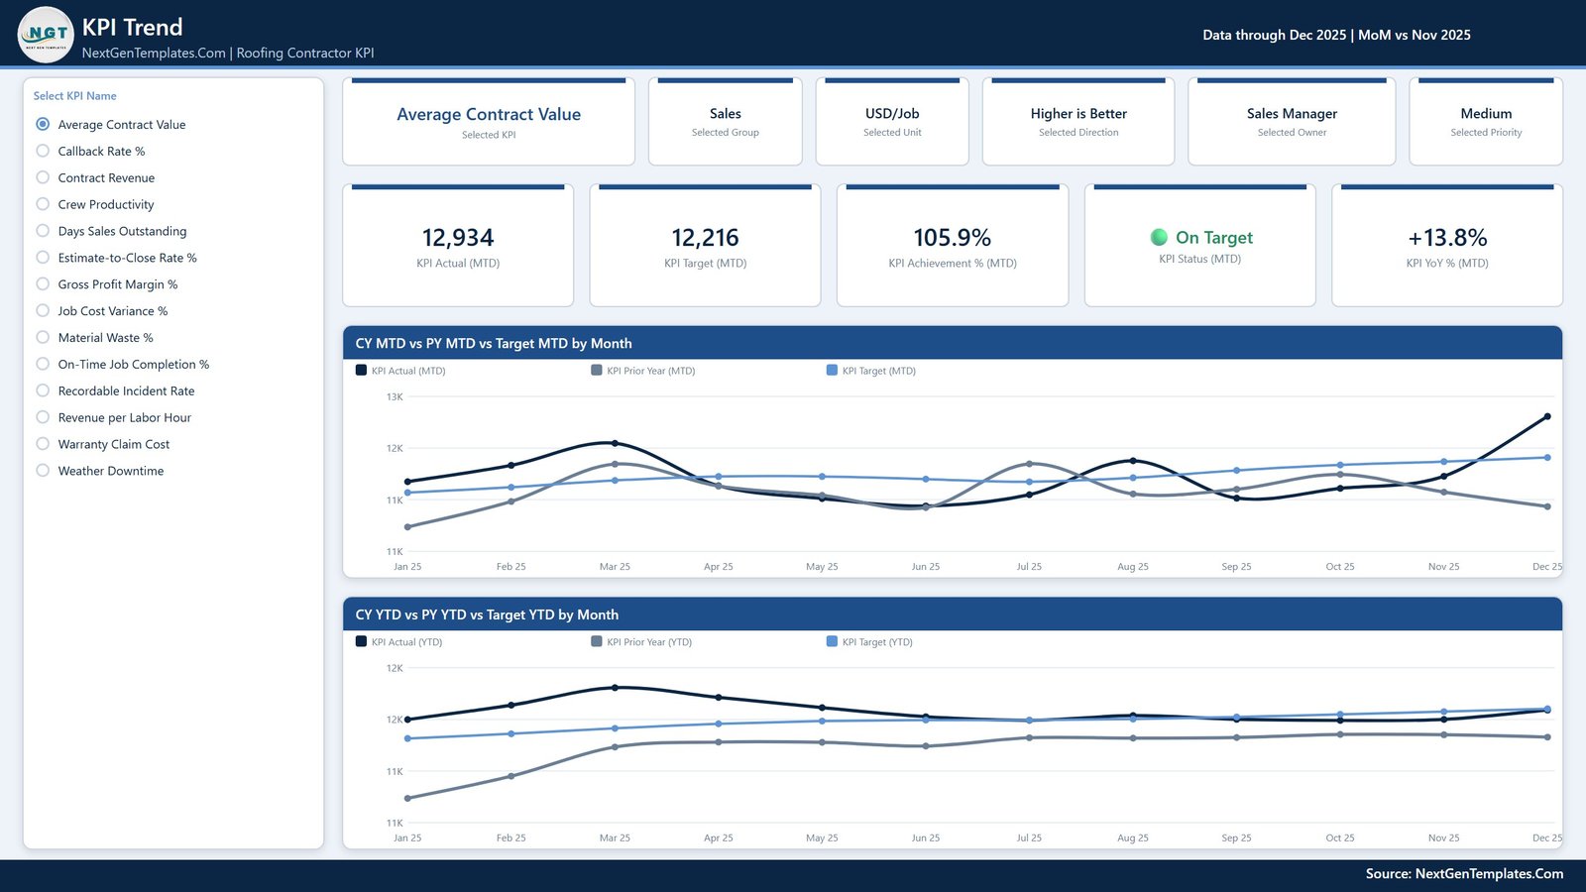Image resolution: width=1586 pixels, height=892 pixels.
Task: Click the Medium priority card
Action: point(1486,122)
